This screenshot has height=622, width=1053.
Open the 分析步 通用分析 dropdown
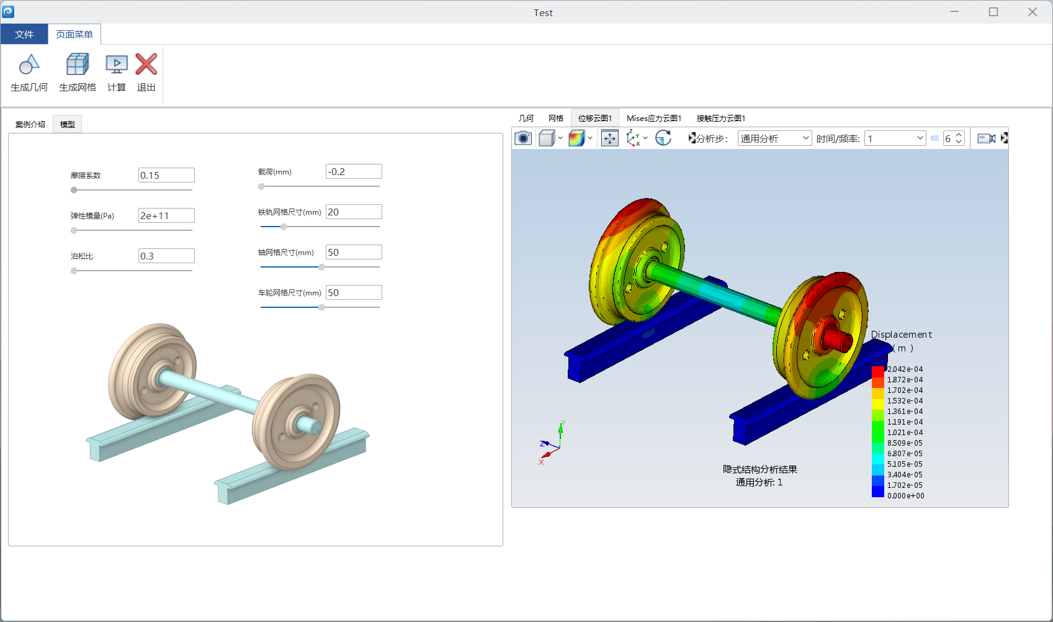click(774, 138)
